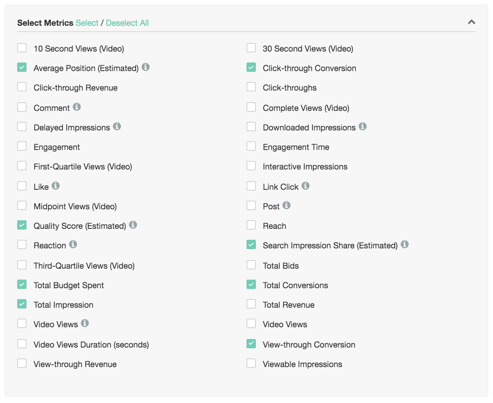Enable 10 Second Views (Video) checkbox
The height and width of the screenshot is (403, 493).
click(22, 48)
